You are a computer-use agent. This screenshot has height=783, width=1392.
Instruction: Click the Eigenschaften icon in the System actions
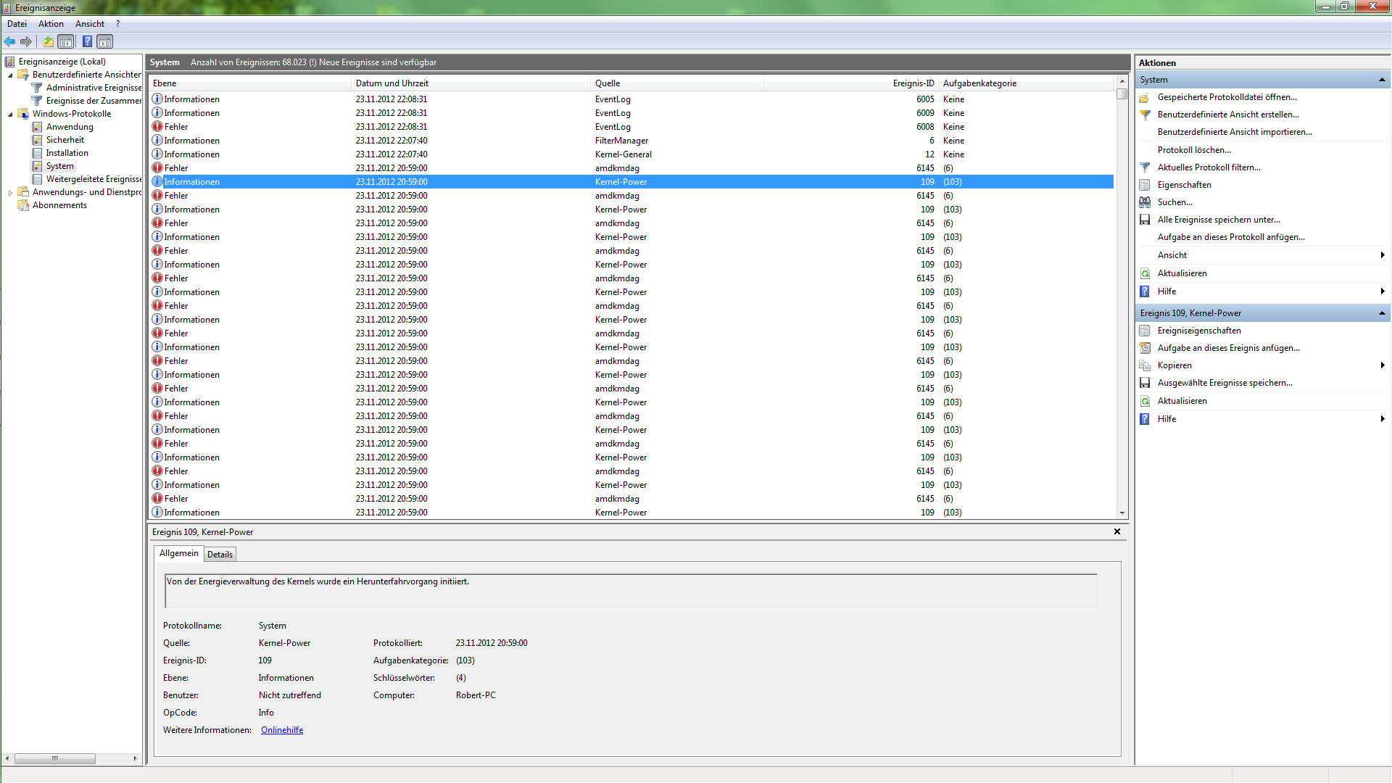1145,185
